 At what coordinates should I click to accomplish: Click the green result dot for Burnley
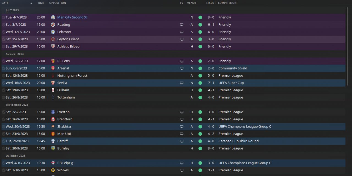200,148
